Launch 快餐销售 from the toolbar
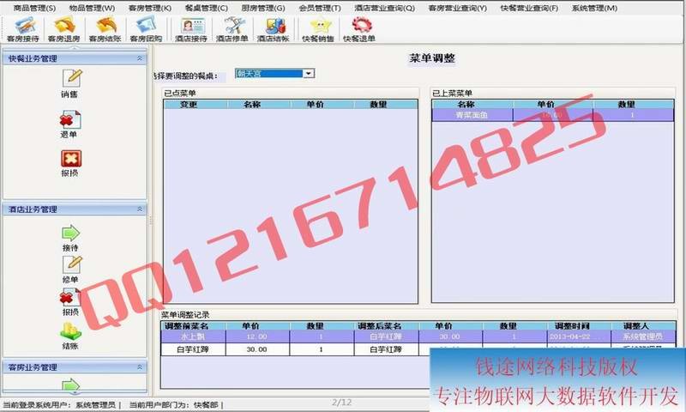Screen dimensions: 686x412 [318, 29]
